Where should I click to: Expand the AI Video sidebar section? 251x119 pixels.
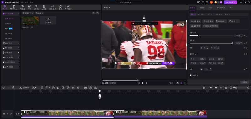[11, 43]
